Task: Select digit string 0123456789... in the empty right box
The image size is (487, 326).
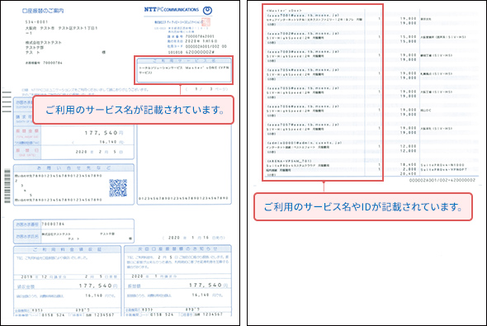Action: tap(183, 198)
